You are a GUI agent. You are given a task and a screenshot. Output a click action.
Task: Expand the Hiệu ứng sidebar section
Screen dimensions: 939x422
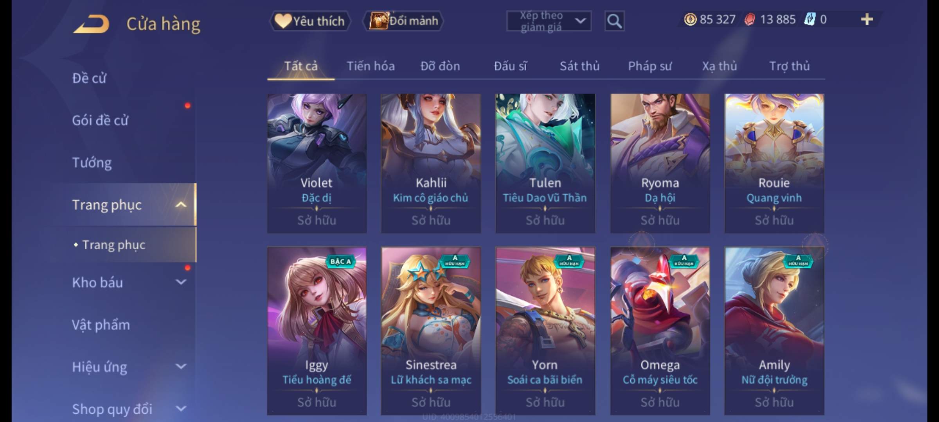(x=181, y=367)
